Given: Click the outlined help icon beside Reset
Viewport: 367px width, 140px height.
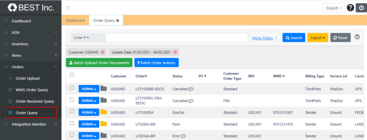Looking at the screenshot, I should click(357, 37).
